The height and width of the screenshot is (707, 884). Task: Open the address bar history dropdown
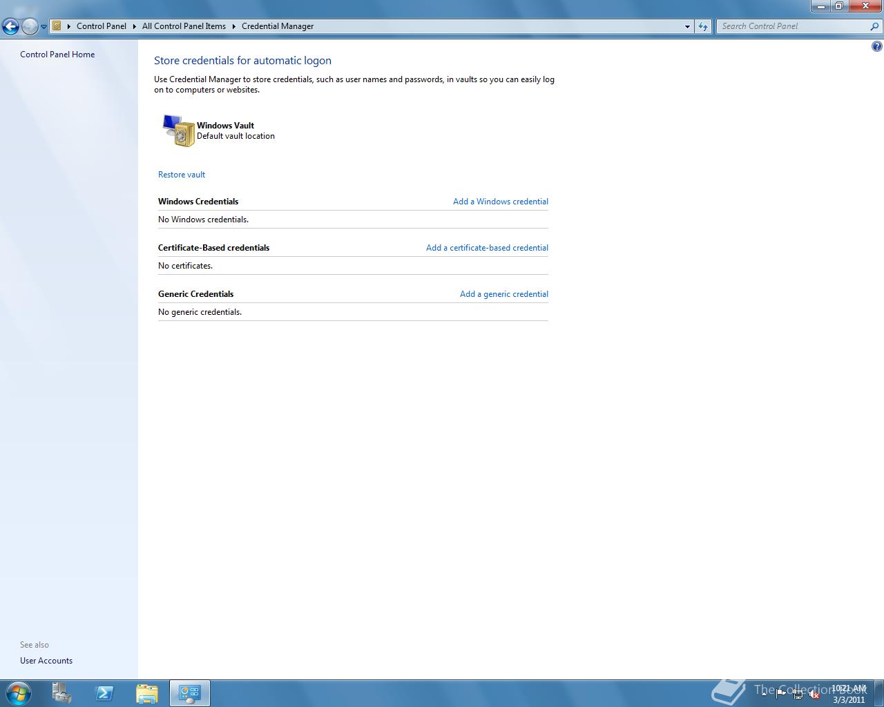click(x=687, y=26)
